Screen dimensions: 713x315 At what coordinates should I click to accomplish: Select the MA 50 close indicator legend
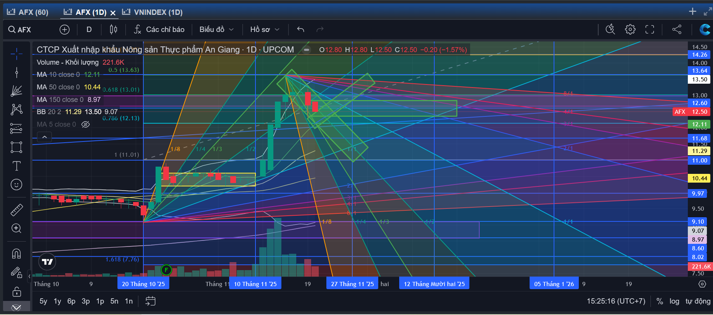tap(69, 87)
